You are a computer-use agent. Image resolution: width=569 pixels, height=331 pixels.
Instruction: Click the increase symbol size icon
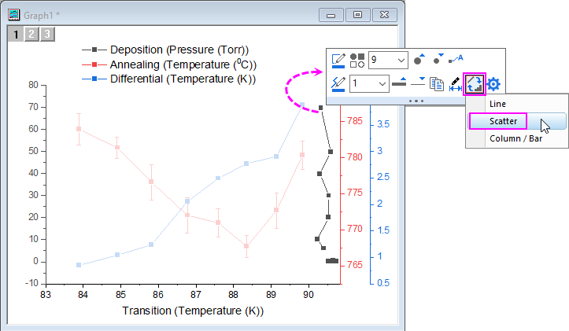[419, 60]
